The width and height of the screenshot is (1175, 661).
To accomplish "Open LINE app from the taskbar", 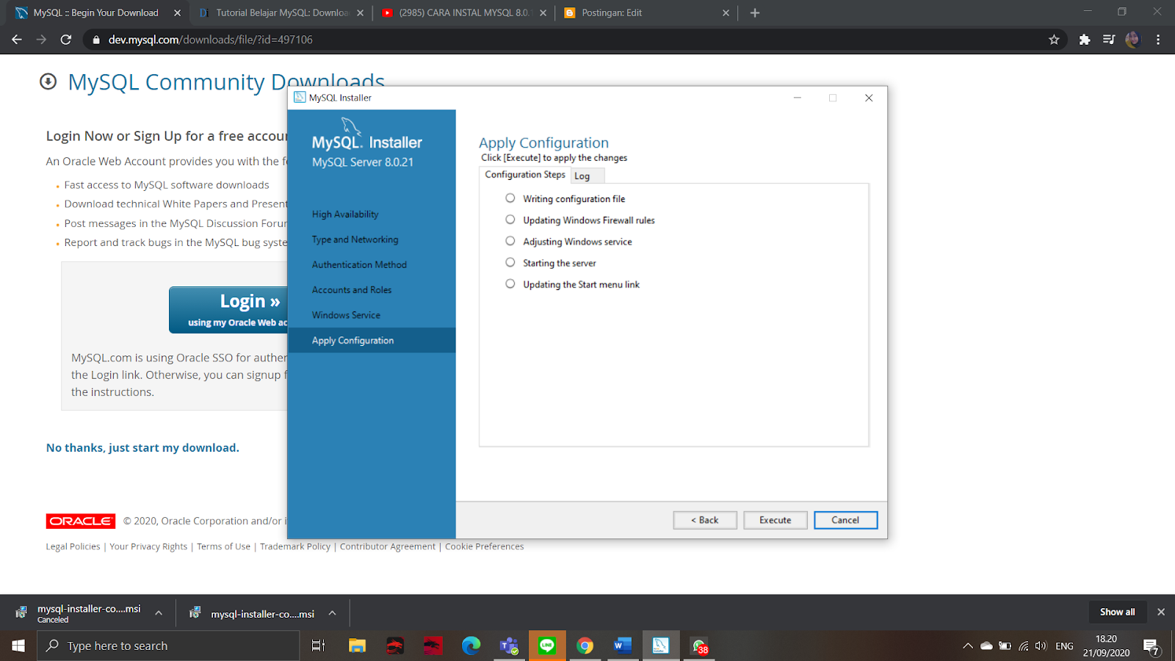I will (x=547, y=646).
